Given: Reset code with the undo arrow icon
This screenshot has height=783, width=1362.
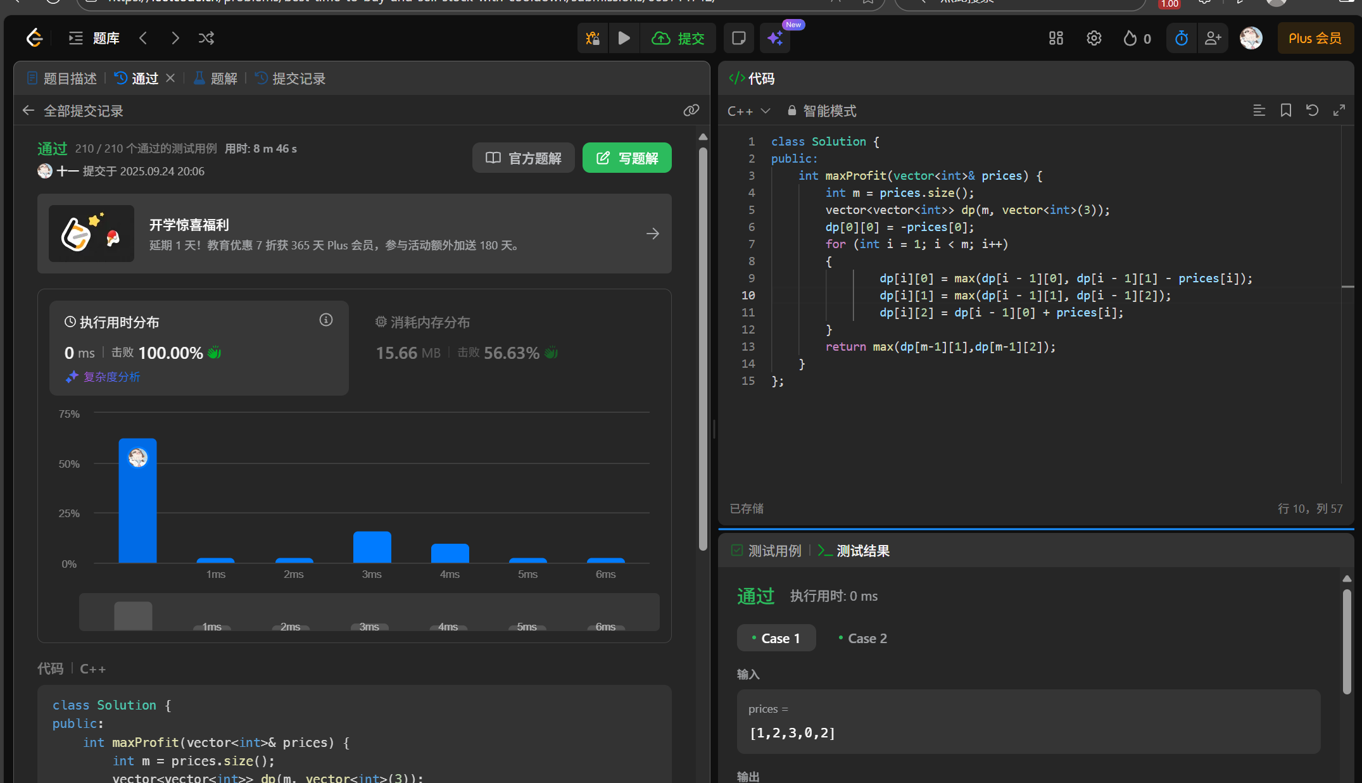Looking at the screenshot, I should [x=1312, y=111].
